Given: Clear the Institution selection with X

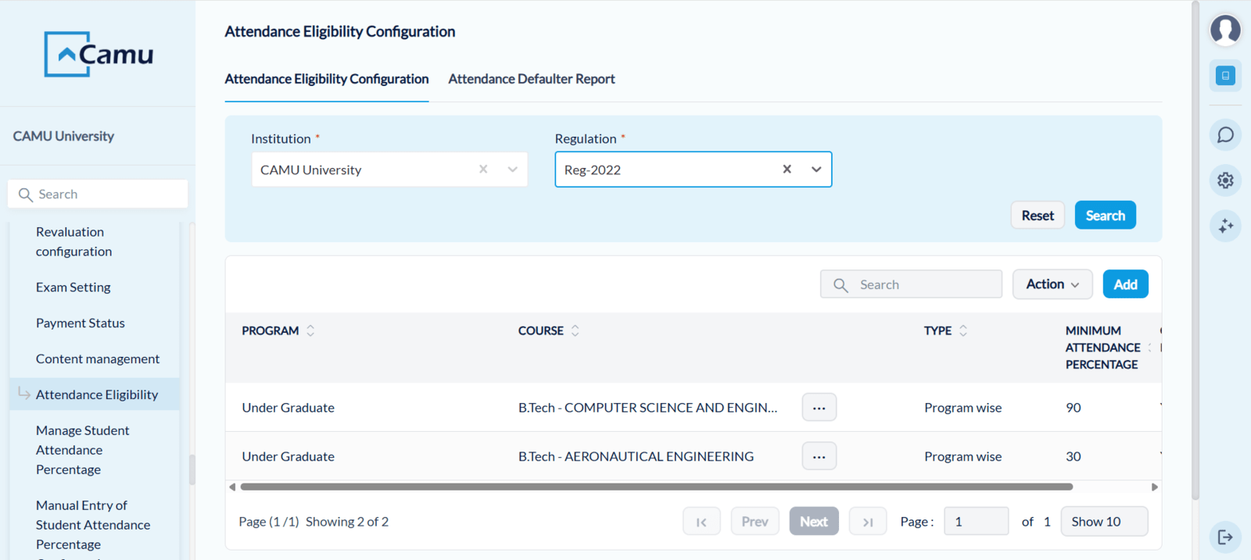Looking at the screenshot, I should pos(483,169).
